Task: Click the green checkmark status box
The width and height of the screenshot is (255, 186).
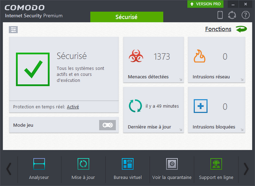Action: [x=33, y=69]
